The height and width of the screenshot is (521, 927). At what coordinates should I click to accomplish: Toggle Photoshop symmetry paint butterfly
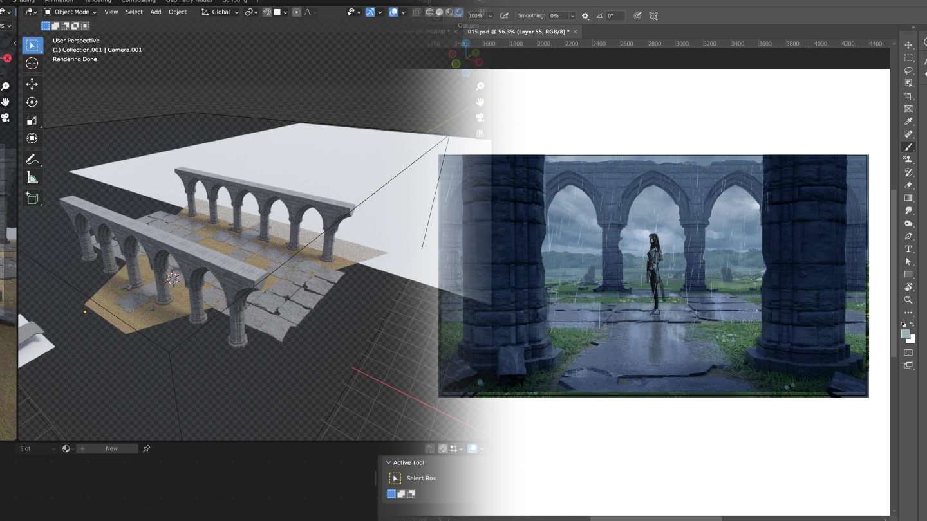pyautogui.click(x=654, y=15)
